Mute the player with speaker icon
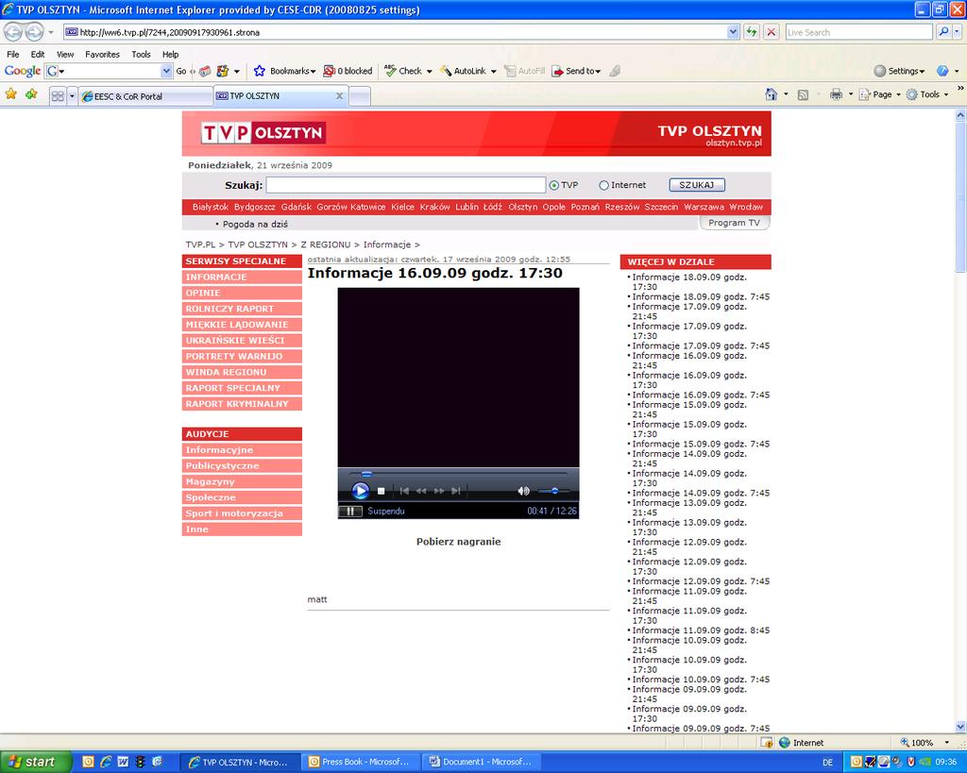The height and width of the screenshot is (773, 967). point(523,491)
